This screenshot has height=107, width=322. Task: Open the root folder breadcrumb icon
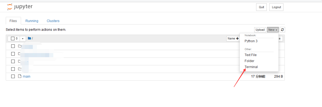tap(29, 38)
